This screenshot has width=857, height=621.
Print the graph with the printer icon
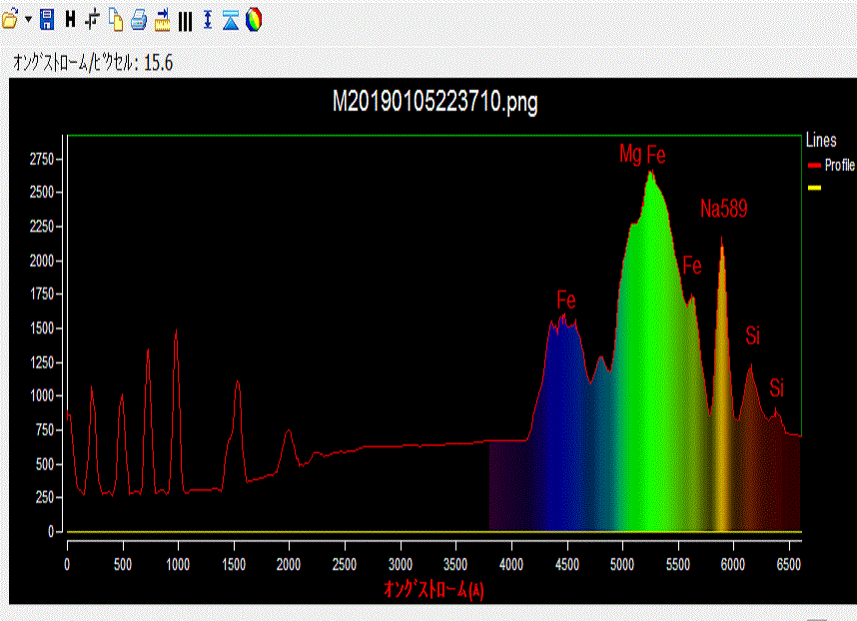(x=139, y=19)
